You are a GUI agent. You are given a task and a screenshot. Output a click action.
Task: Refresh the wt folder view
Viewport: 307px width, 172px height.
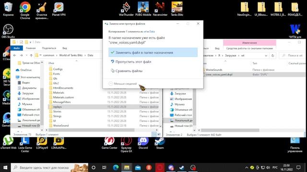tap(272, 55)
